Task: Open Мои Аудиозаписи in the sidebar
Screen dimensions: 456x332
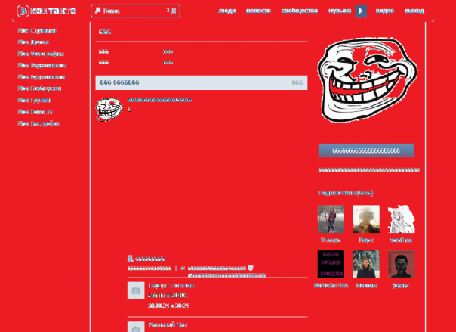Action: pyautogui.click(x=42, y=77)
